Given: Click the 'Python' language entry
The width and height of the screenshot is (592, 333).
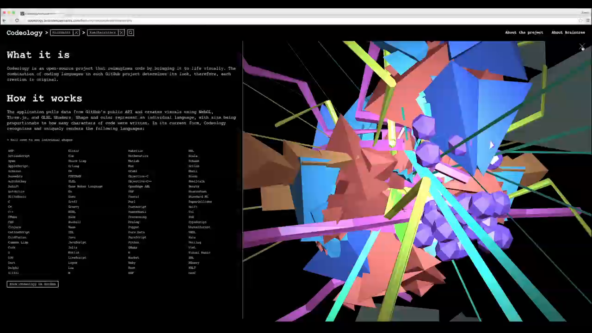Looking at the screenshot, I should [x=134, y=242].
